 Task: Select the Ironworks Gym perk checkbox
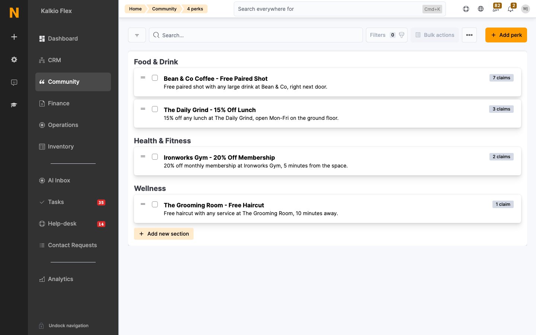click(155, 157)
